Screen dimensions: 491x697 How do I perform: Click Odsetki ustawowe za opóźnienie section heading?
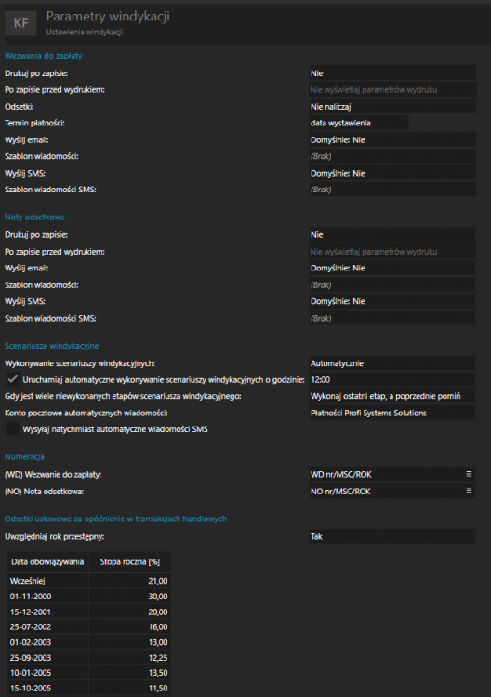(115, 519)
